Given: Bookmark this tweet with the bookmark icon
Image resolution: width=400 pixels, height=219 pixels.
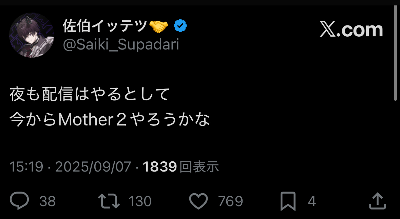Looking at the screenshot, I should coord(288,201).
